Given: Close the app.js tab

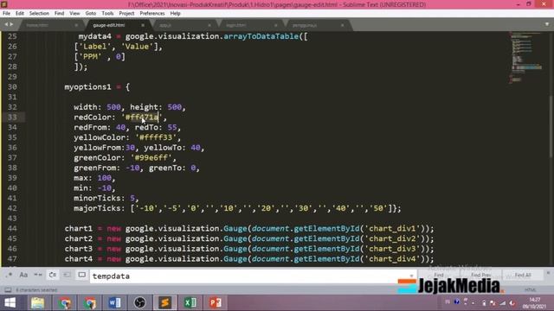Looking at the screenshot, I should 209,25.
